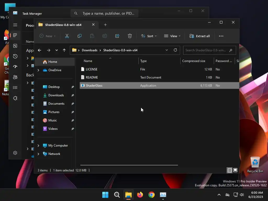
Task: Open Task Manager Performance page icon
Action: 15,46
